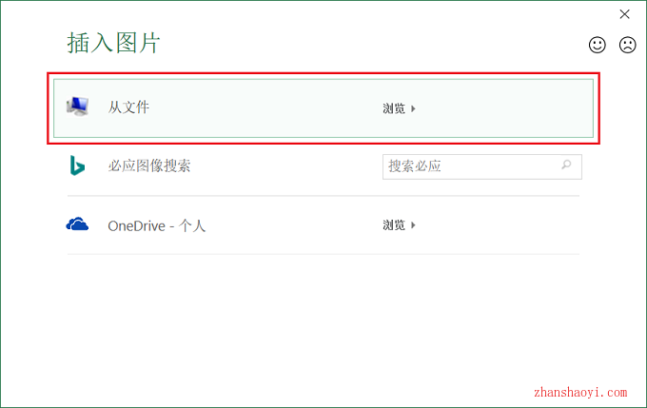Focus the 搜索必应 search field

[482, 166]
